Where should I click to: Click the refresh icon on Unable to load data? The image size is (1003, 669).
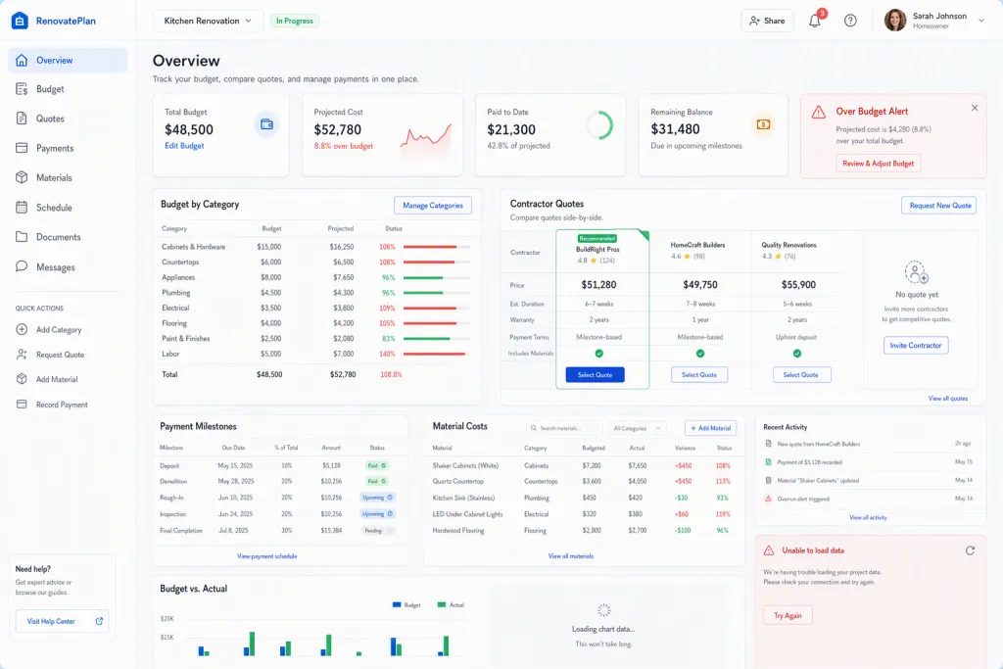click(970, 550)
